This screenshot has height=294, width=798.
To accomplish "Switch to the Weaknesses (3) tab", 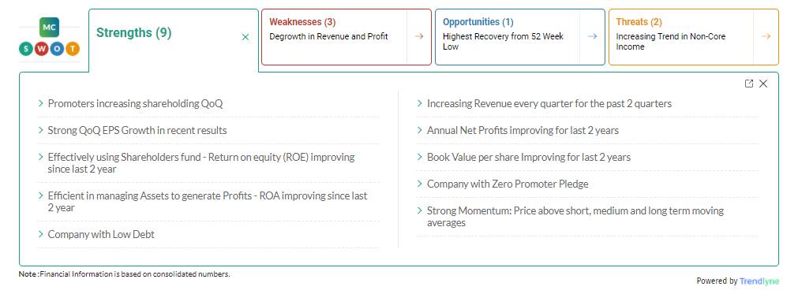I will click(302, 22).
